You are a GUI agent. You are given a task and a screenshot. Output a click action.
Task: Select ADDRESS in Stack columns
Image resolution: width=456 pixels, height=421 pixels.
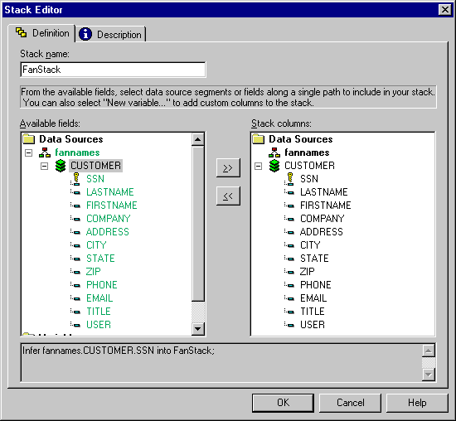click(322, 232)
